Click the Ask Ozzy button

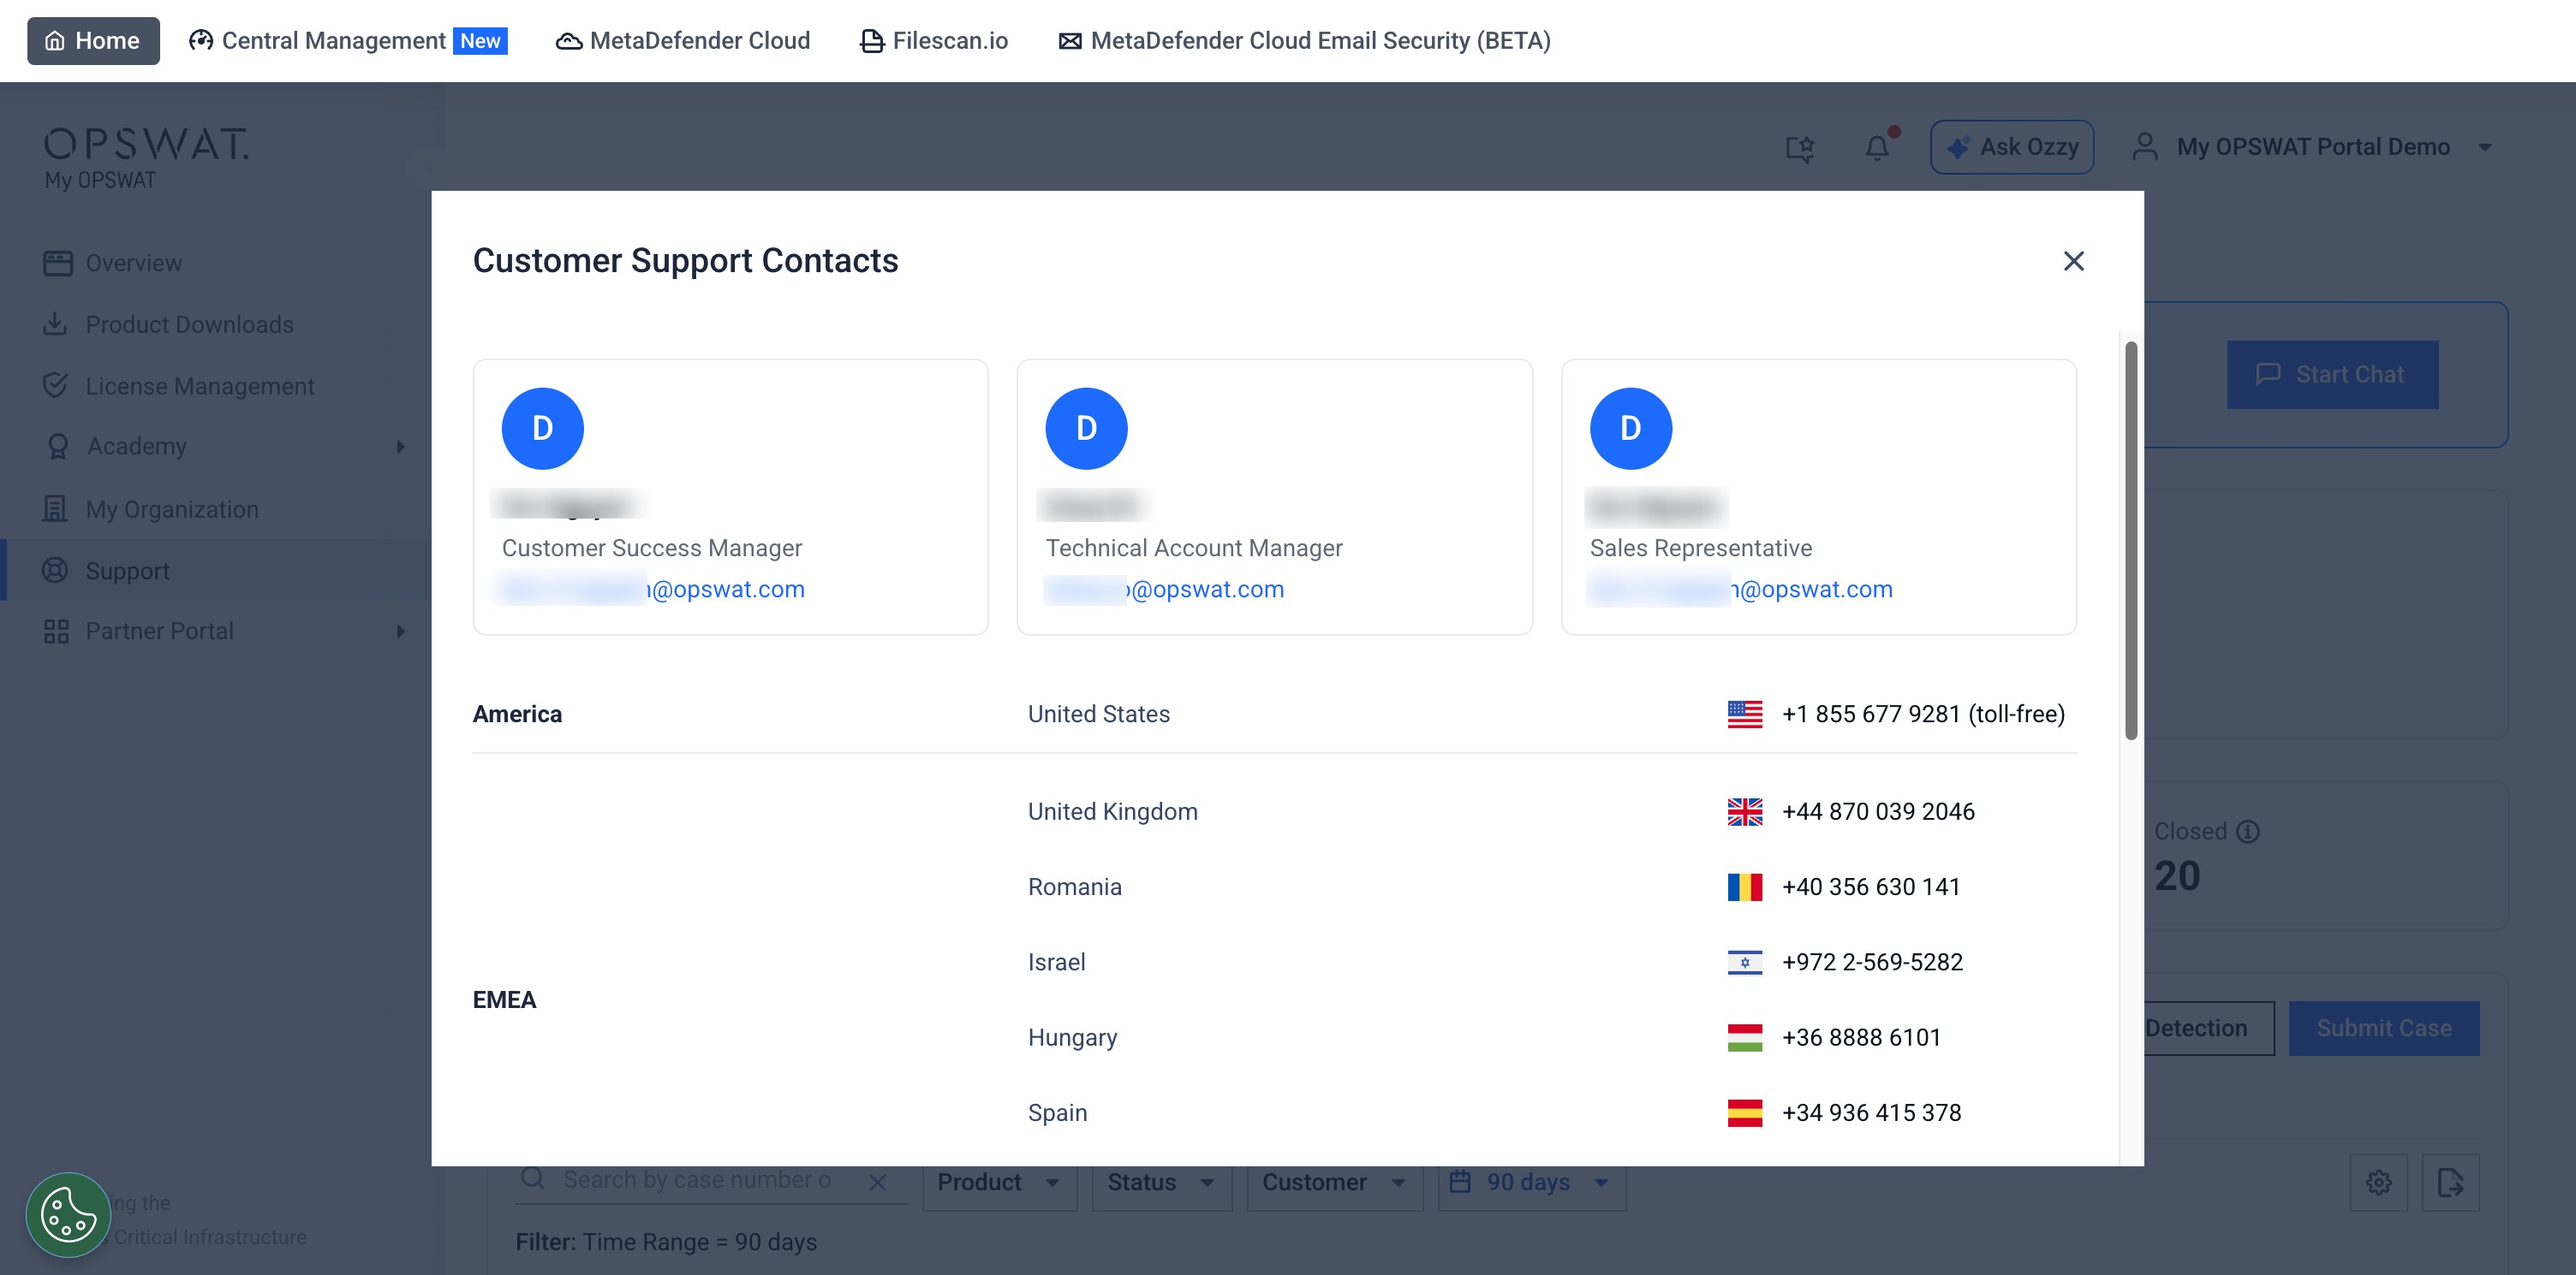(x=2012, y=147)
